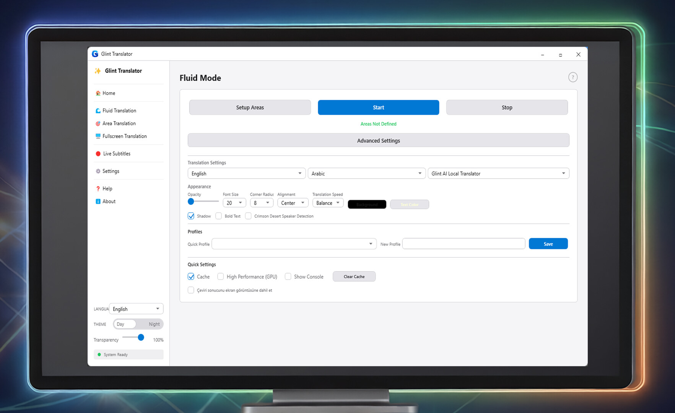Click the red Live Subtitles record icon

tap(98, 154)
